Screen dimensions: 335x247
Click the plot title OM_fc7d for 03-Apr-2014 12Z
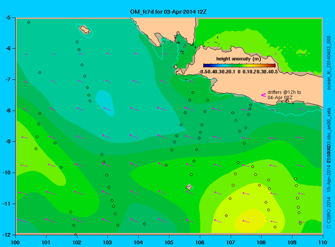(168, 12)
